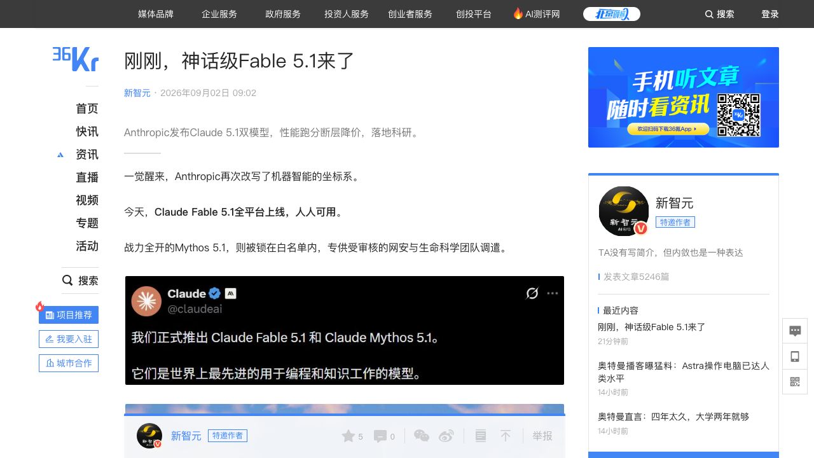Click 新智元 name in bottom bar
Viewport: 814px width, 458px height.
tap(186, 436)
